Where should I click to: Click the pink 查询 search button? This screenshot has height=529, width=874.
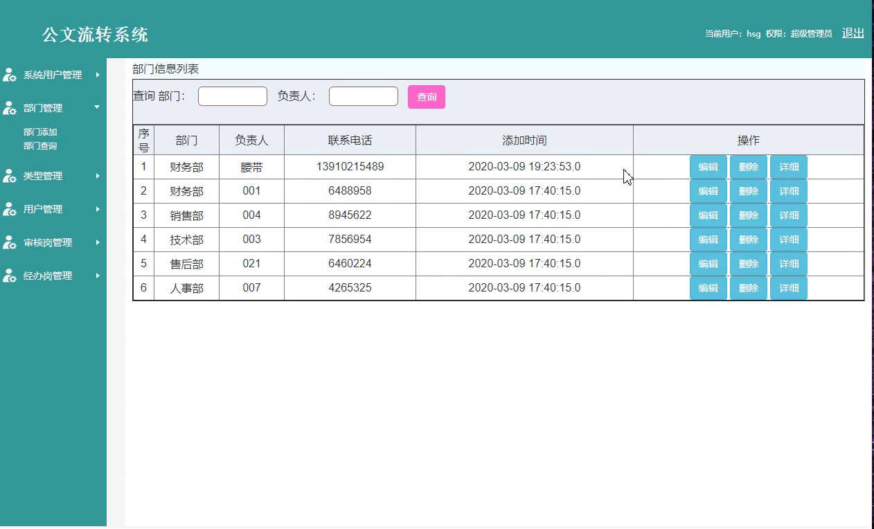pyautogui.click(x=427, y=97)
